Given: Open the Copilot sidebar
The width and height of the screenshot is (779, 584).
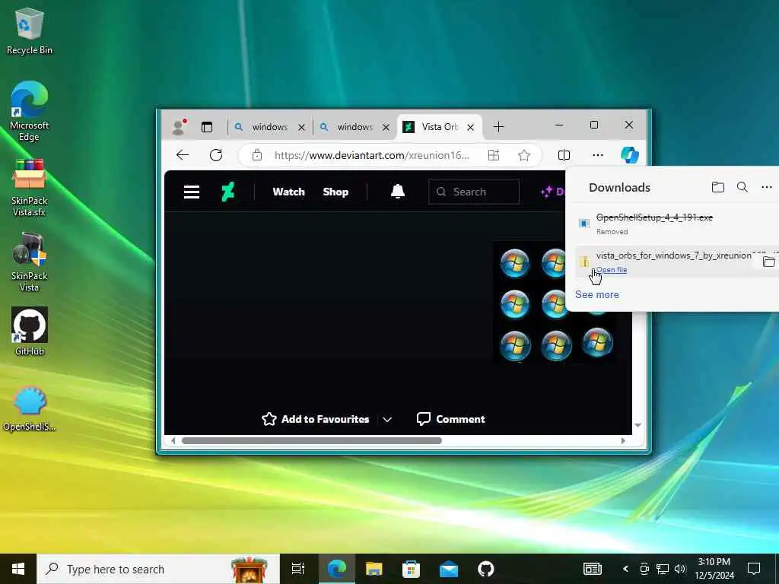Looking at the screenshot, I should tap(629, 155).
